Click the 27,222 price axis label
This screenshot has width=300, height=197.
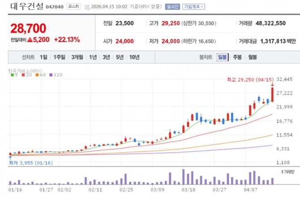(x=284, y=93)
